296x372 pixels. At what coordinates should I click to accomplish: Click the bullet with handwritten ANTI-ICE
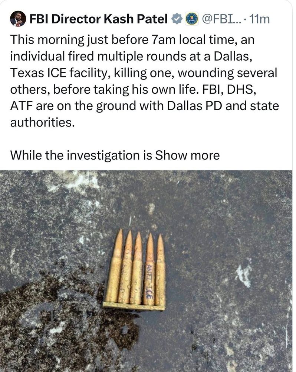click(x=149, y=269)
